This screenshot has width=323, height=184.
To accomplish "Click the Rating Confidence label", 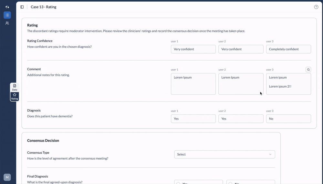I will pyautogui.click(x=40, y=41).
